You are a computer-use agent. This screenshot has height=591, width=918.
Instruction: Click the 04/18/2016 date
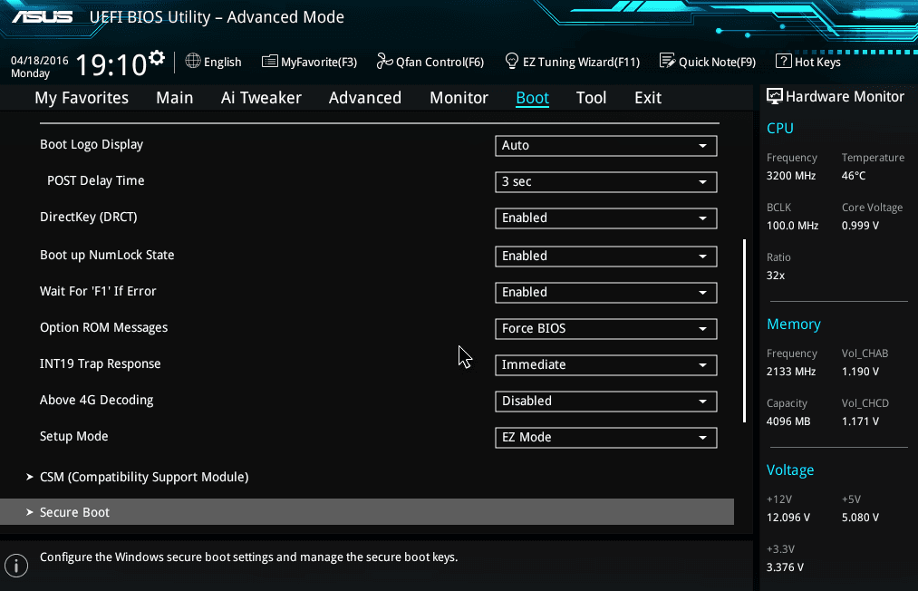(39, 61)
